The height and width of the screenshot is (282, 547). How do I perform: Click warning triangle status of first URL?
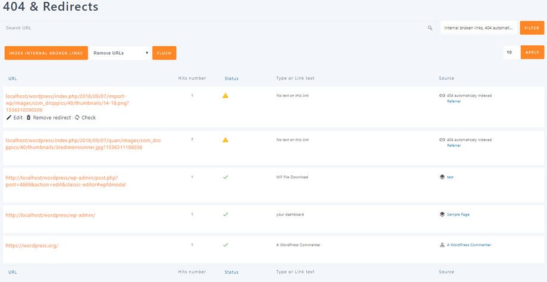(225, 95)
